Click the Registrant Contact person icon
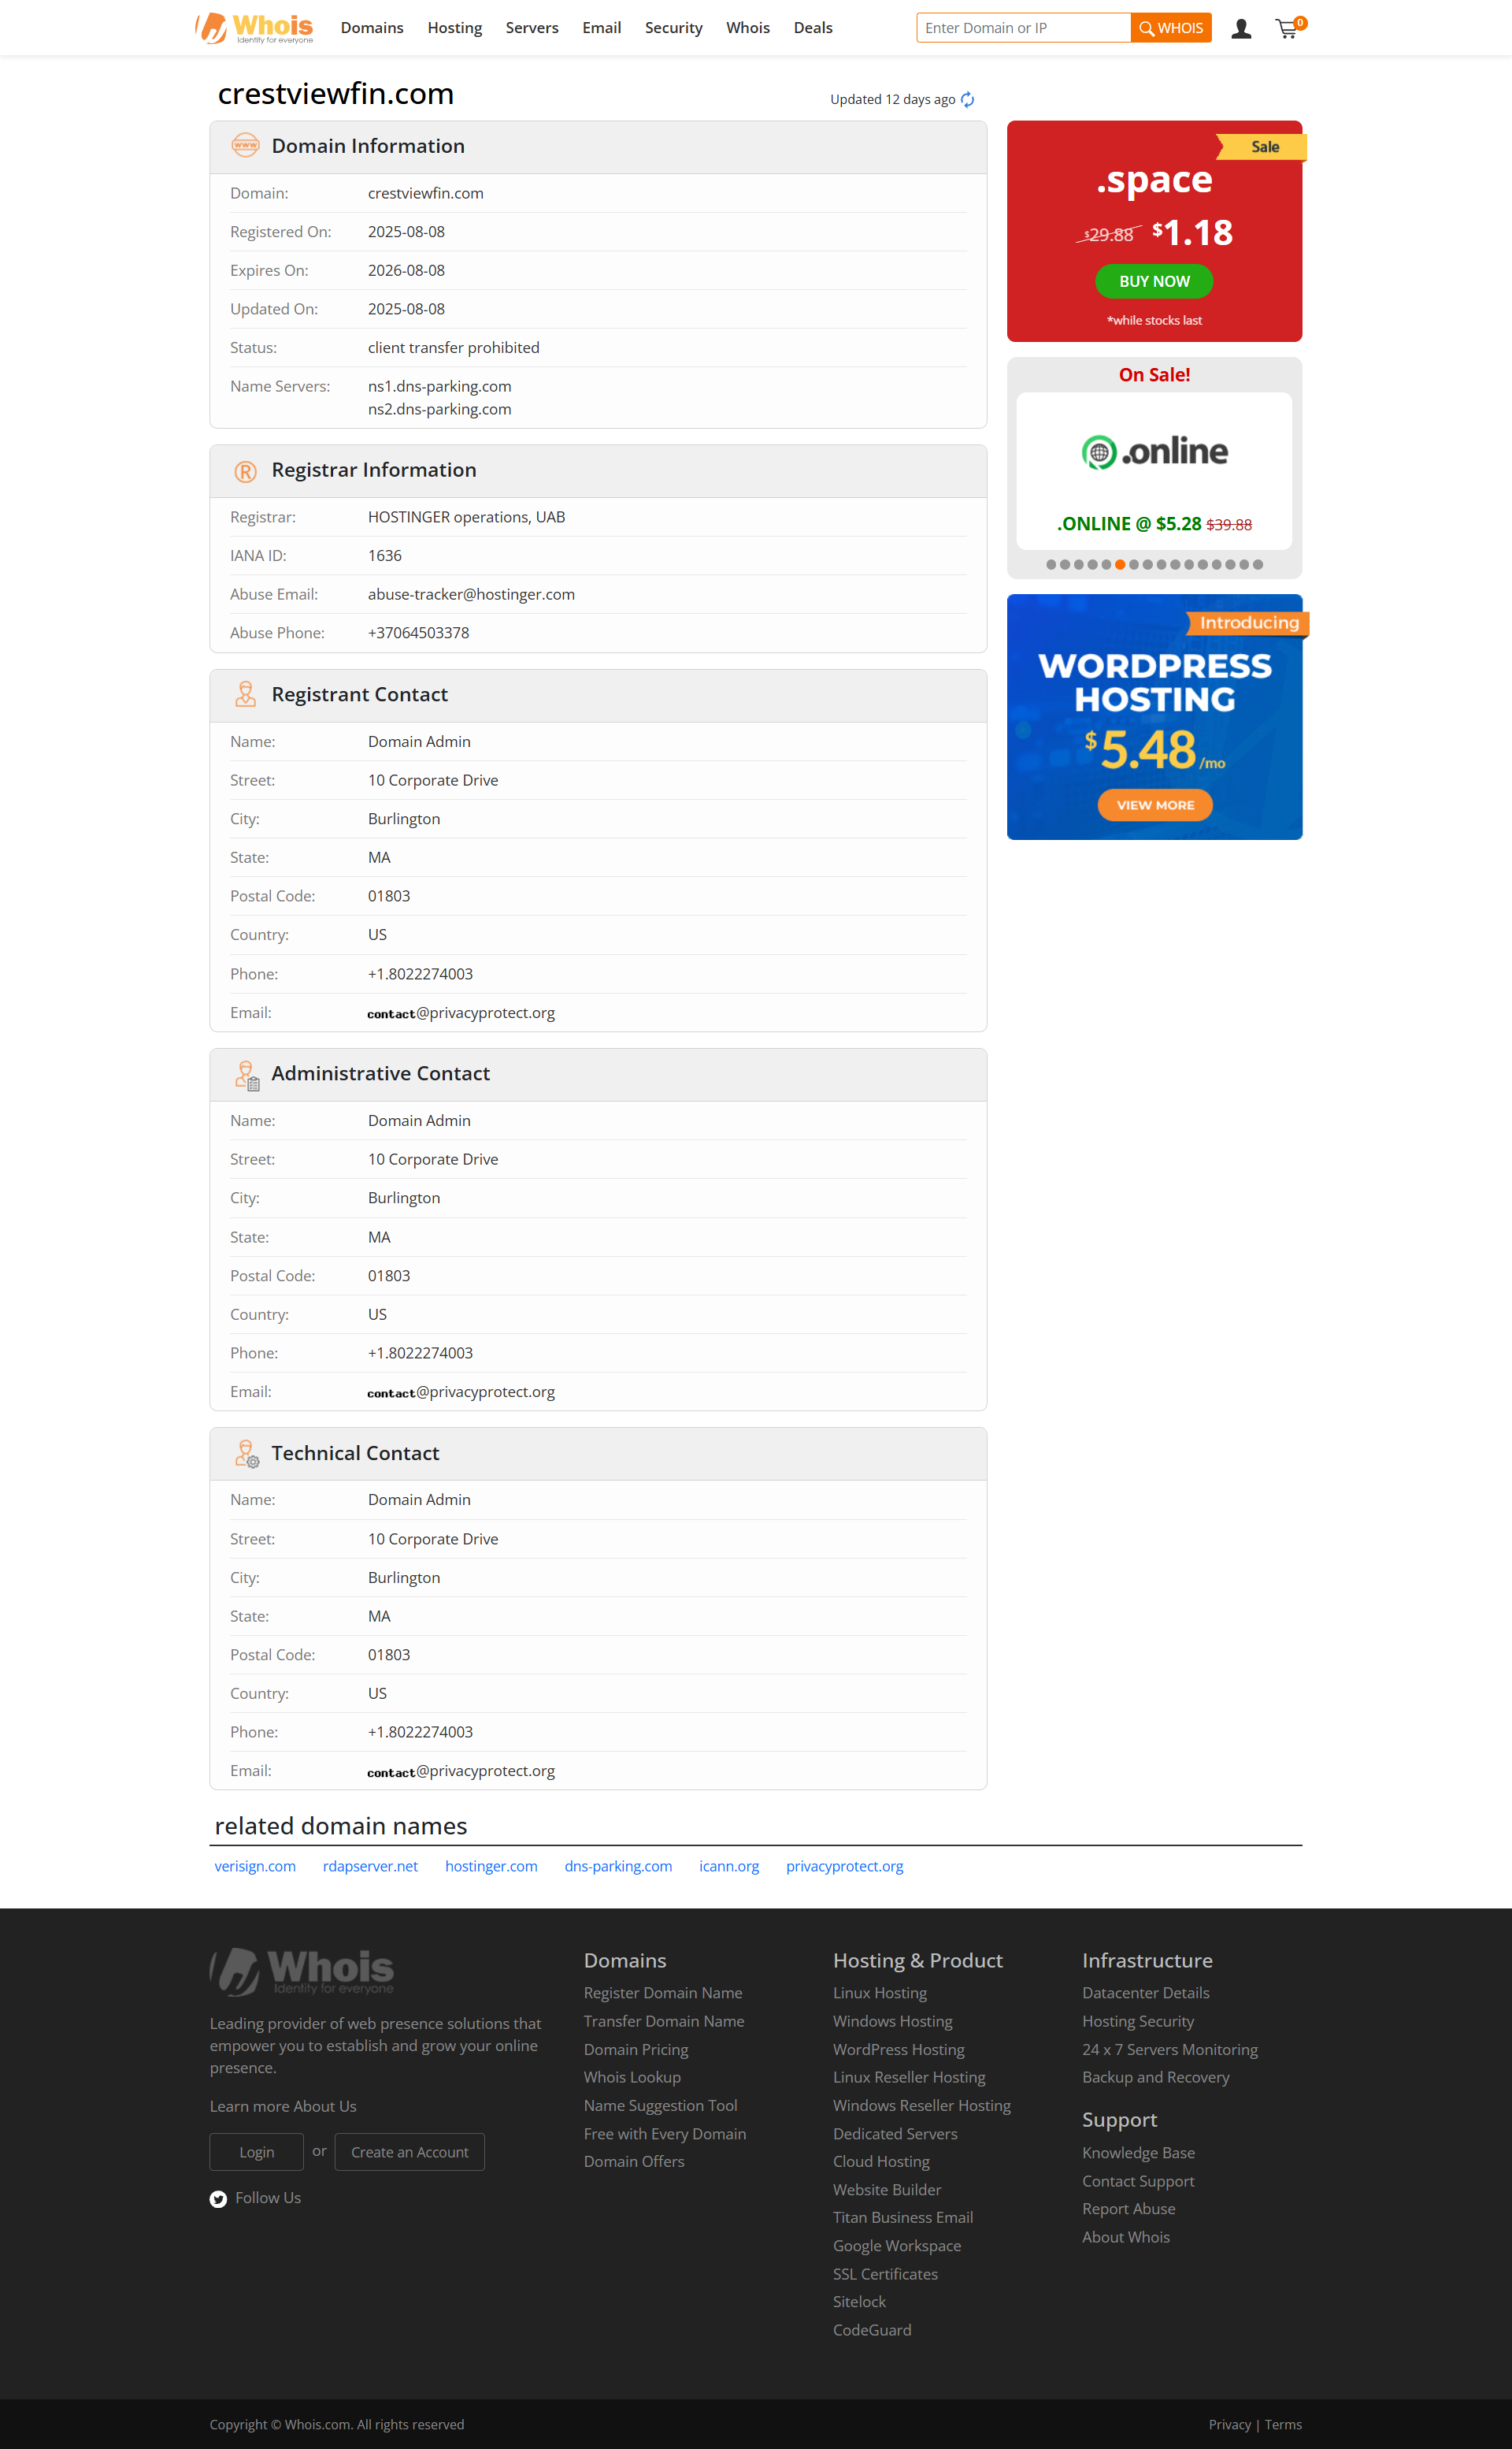 click(x=245, y=694)
